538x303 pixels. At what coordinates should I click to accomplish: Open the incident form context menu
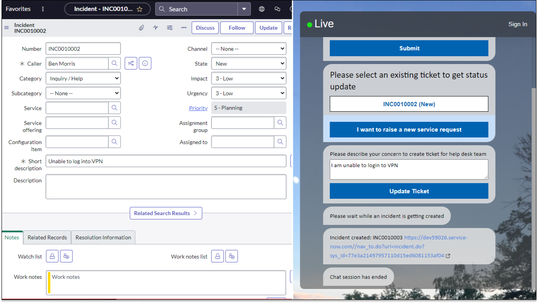coord(7,27)
